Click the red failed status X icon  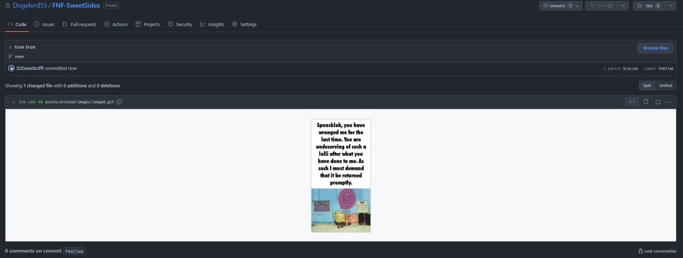pyautogui.click(x=10, y=47)
